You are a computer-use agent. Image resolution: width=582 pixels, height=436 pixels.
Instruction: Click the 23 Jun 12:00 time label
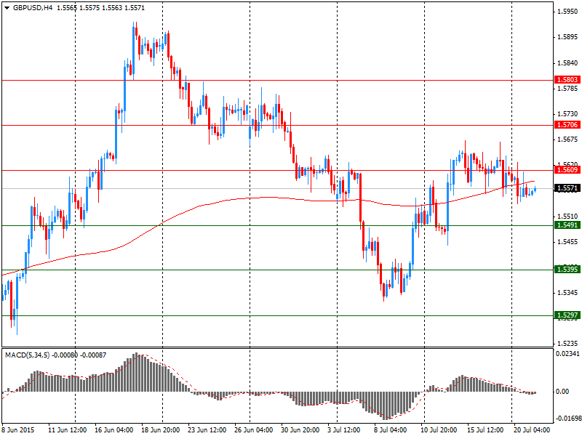tap(207, 430)
